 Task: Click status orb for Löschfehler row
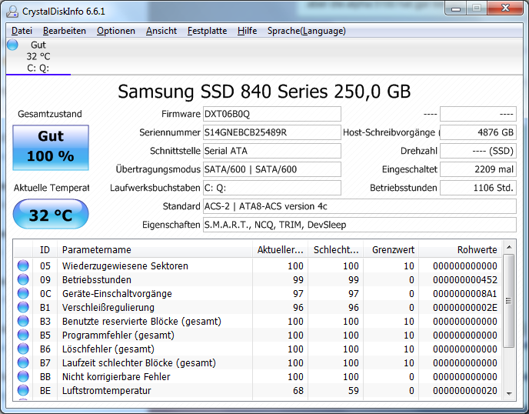pos(23,349)
